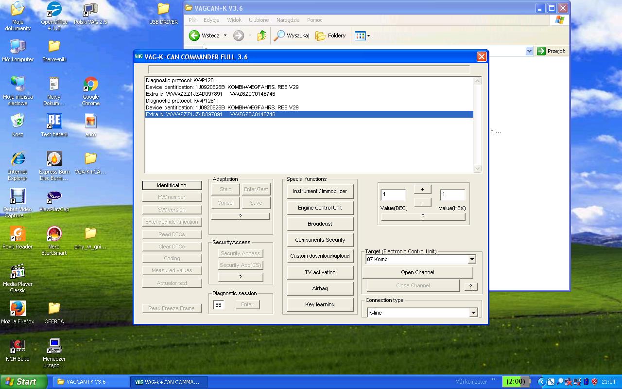This screenshot has width=622, height=389.
Task: Open the Narzędzia menu
Action: click(288, 20)
